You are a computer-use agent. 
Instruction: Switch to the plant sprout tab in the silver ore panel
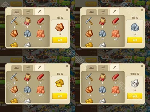(103, 12)
